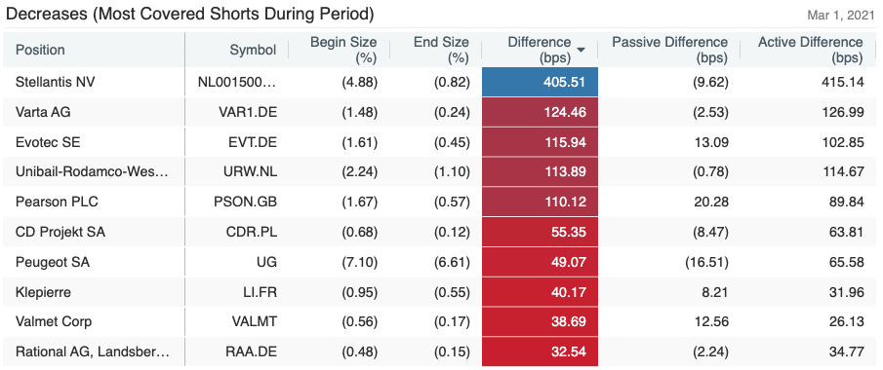Viewport: 883px width, 370px height.
Task: Click the Passive Difference (bps) header
Action: tap(669, 50)
